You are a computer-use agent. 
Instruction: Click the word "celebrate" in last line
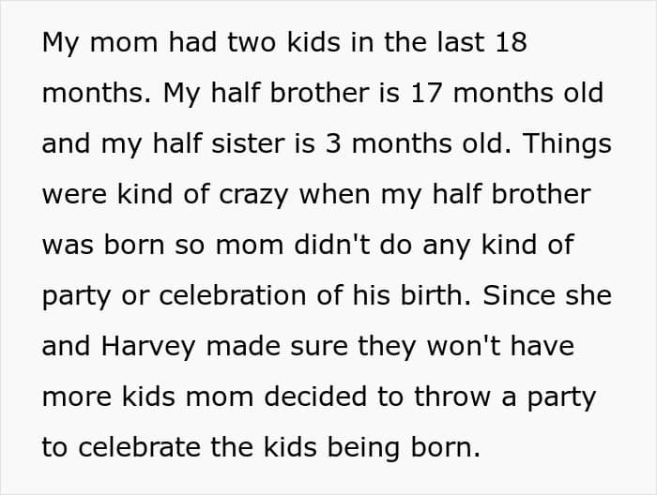(x=139, y=447)
